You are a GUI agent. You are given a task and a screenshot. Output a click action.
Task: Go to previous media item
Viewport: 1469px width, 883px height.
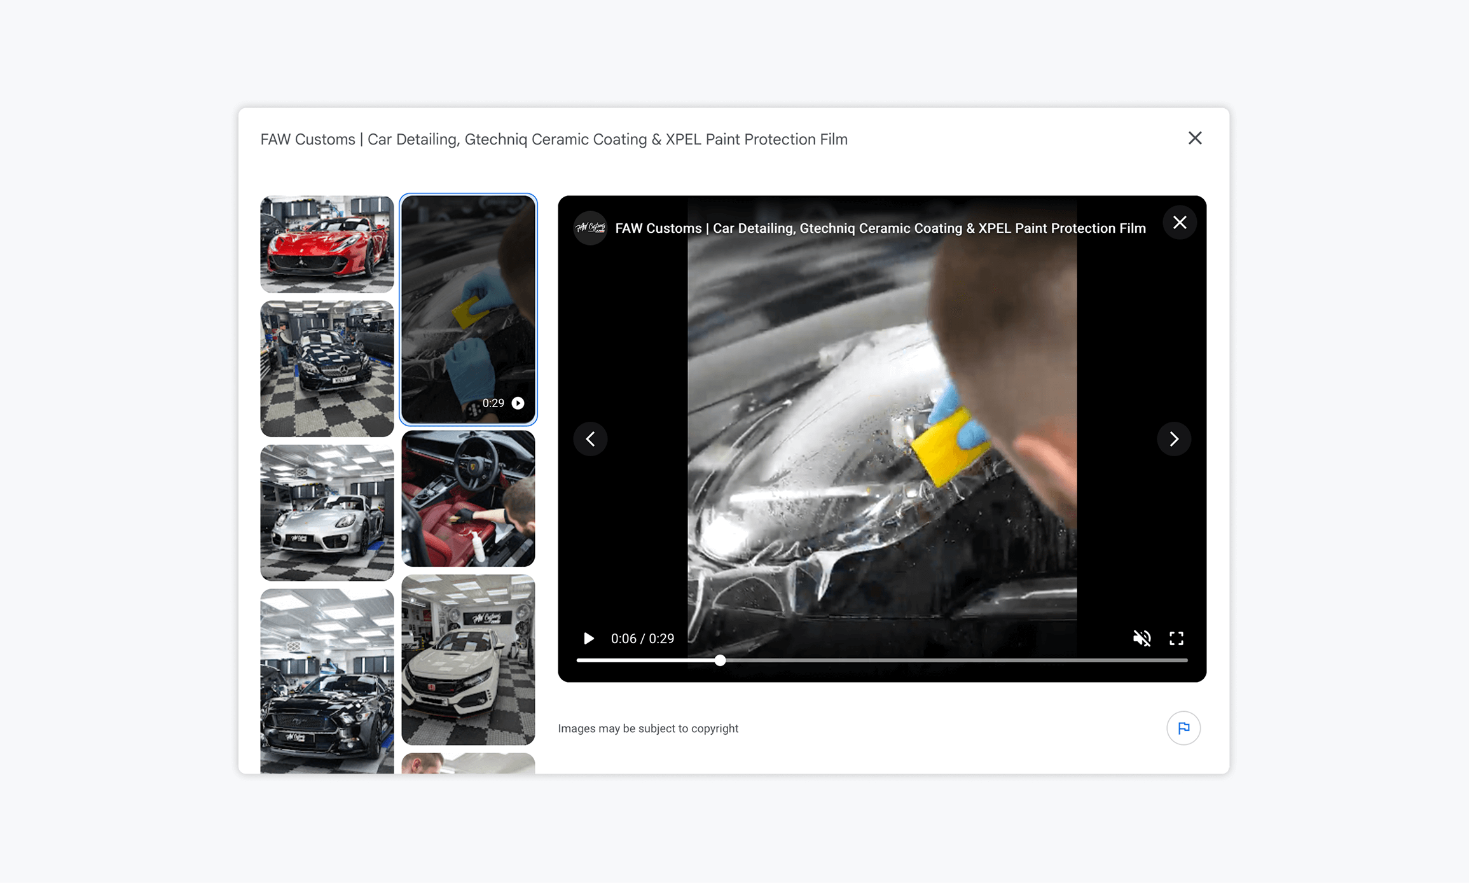click(x=590, y=439)
